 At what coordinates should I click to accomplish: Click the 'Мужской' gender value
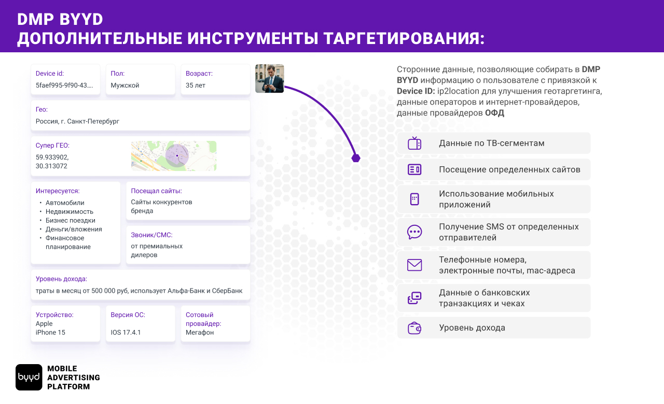125,85
